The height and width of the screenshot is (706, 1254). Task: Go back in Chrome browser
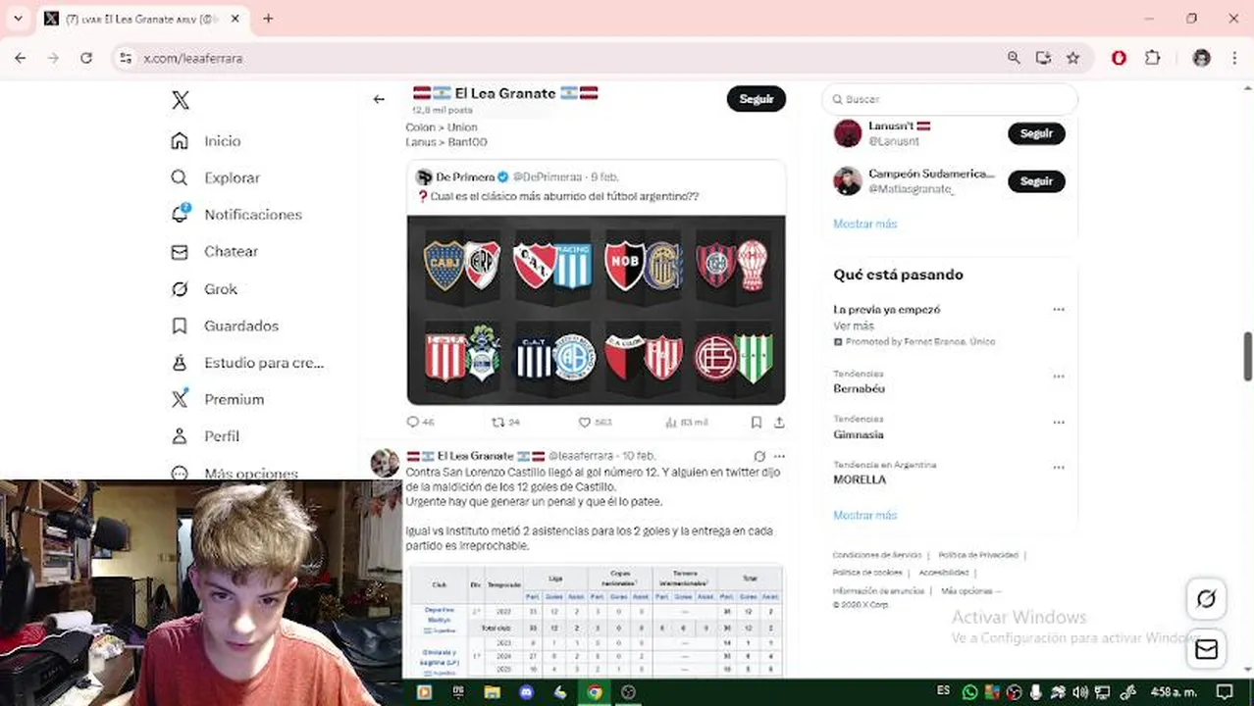coord(21,58)
